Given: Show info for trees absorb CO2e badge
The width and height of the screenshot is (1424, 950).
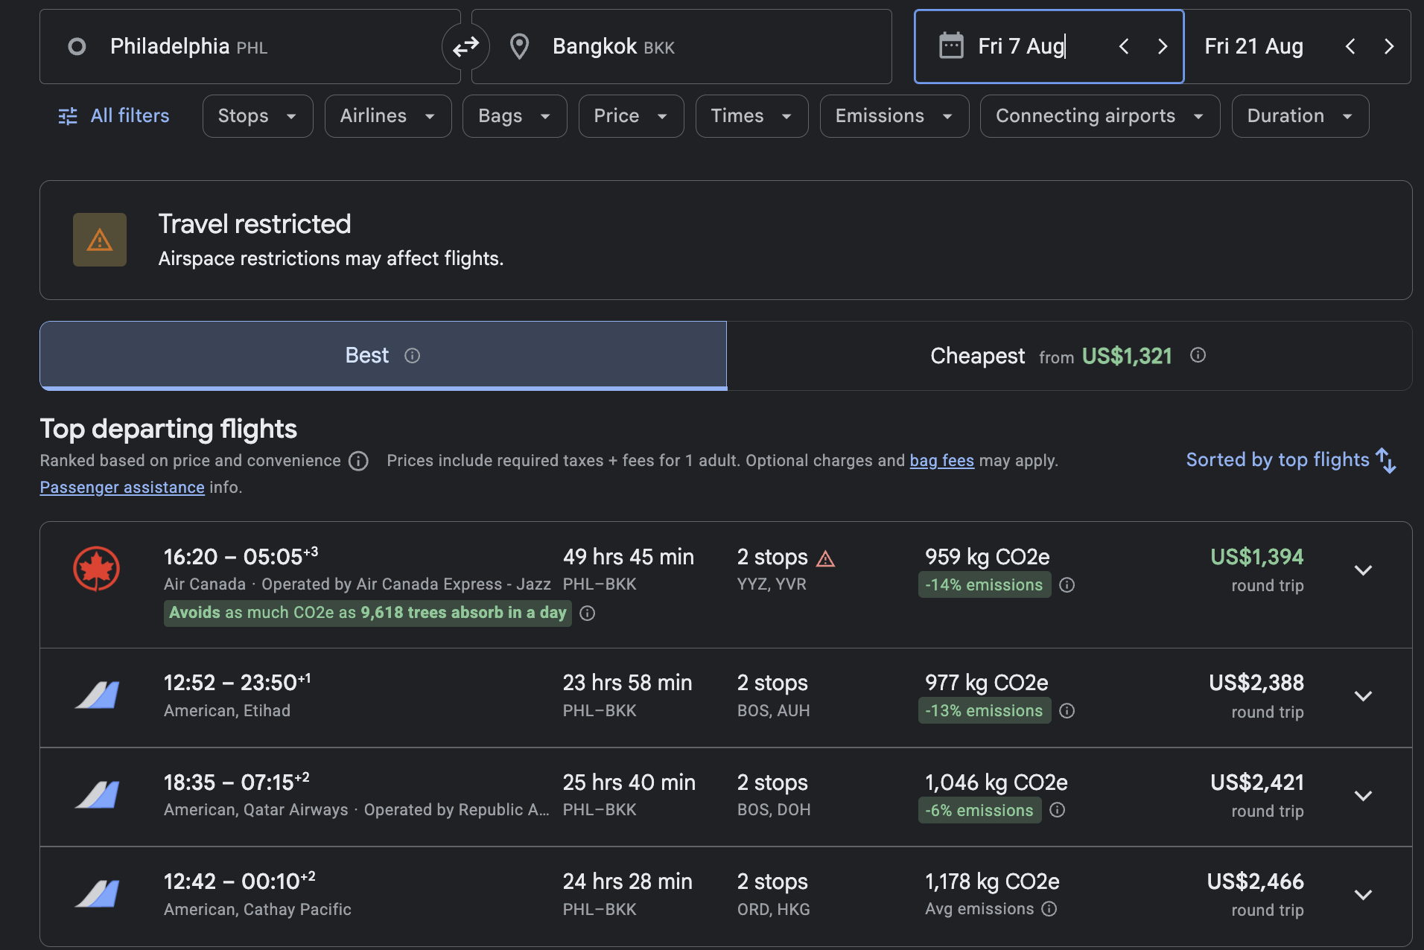Looking at the screenshot, I should 587,613.
